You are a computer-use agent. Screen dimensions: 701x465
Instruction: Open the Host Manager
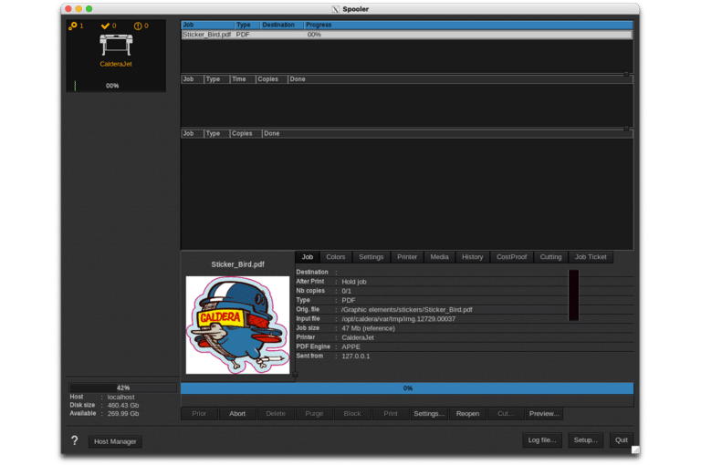click(116, 441)
